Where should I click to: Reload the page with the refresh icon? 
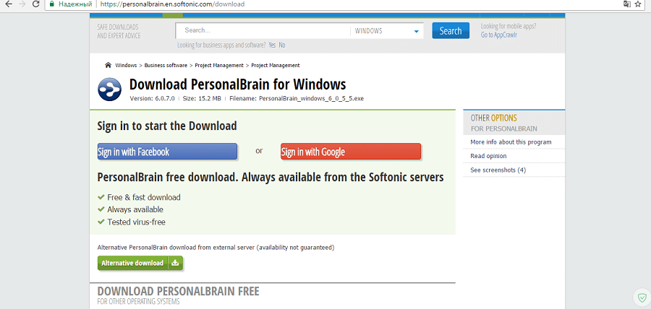point(37,4)
